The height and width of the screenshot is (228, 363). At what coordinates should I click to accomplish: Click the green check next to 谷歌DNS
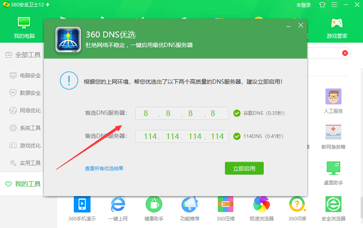[x=237, y=113]
